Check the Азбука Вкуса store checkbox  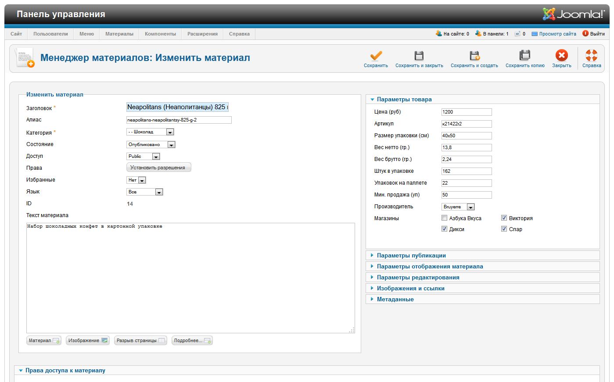(x=445, y=218)
